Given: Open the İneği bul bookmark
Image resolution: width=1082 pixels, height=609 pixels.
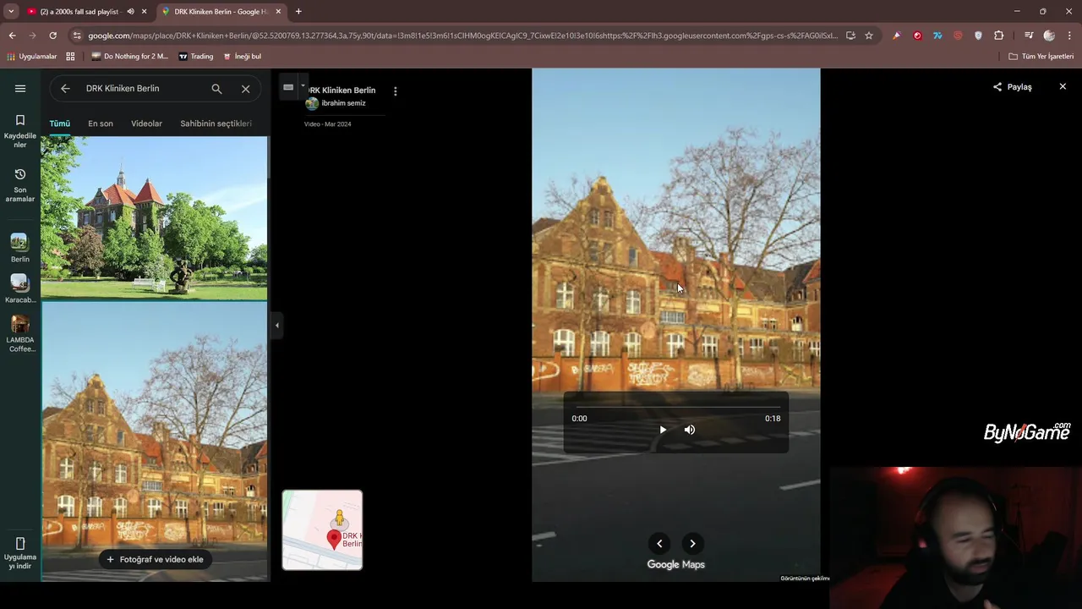Looking at the screenshot, I should click(x=242, y=57).
